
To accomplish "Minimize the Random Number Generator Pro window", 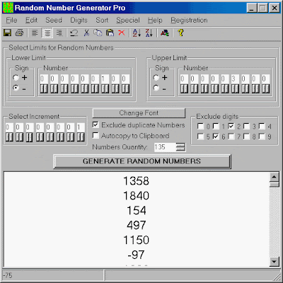I will pos(251,8).
